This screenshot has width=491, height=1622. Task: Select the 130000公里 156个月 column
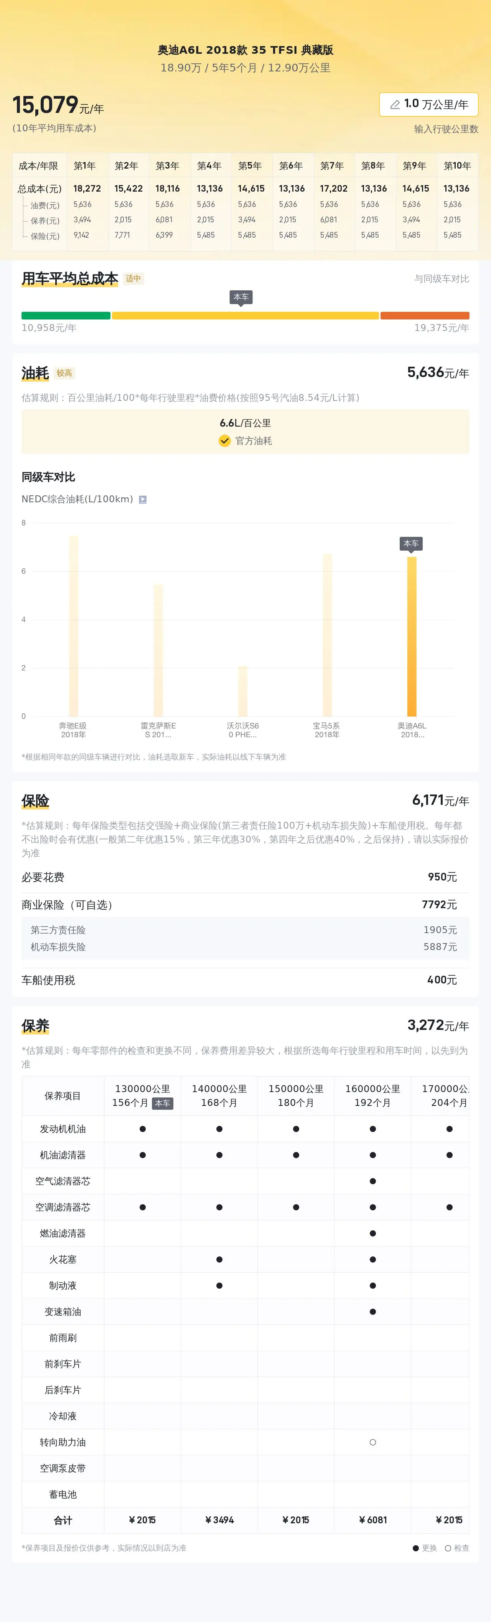143,1096
